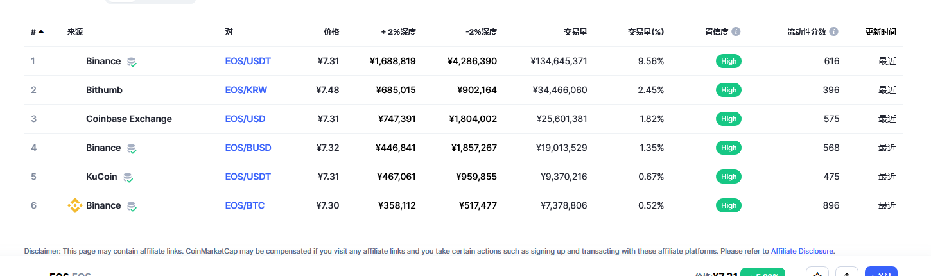
Task: Click the verified reserves icon in Binance EOS/BUSD row
Action: point(132,148)
